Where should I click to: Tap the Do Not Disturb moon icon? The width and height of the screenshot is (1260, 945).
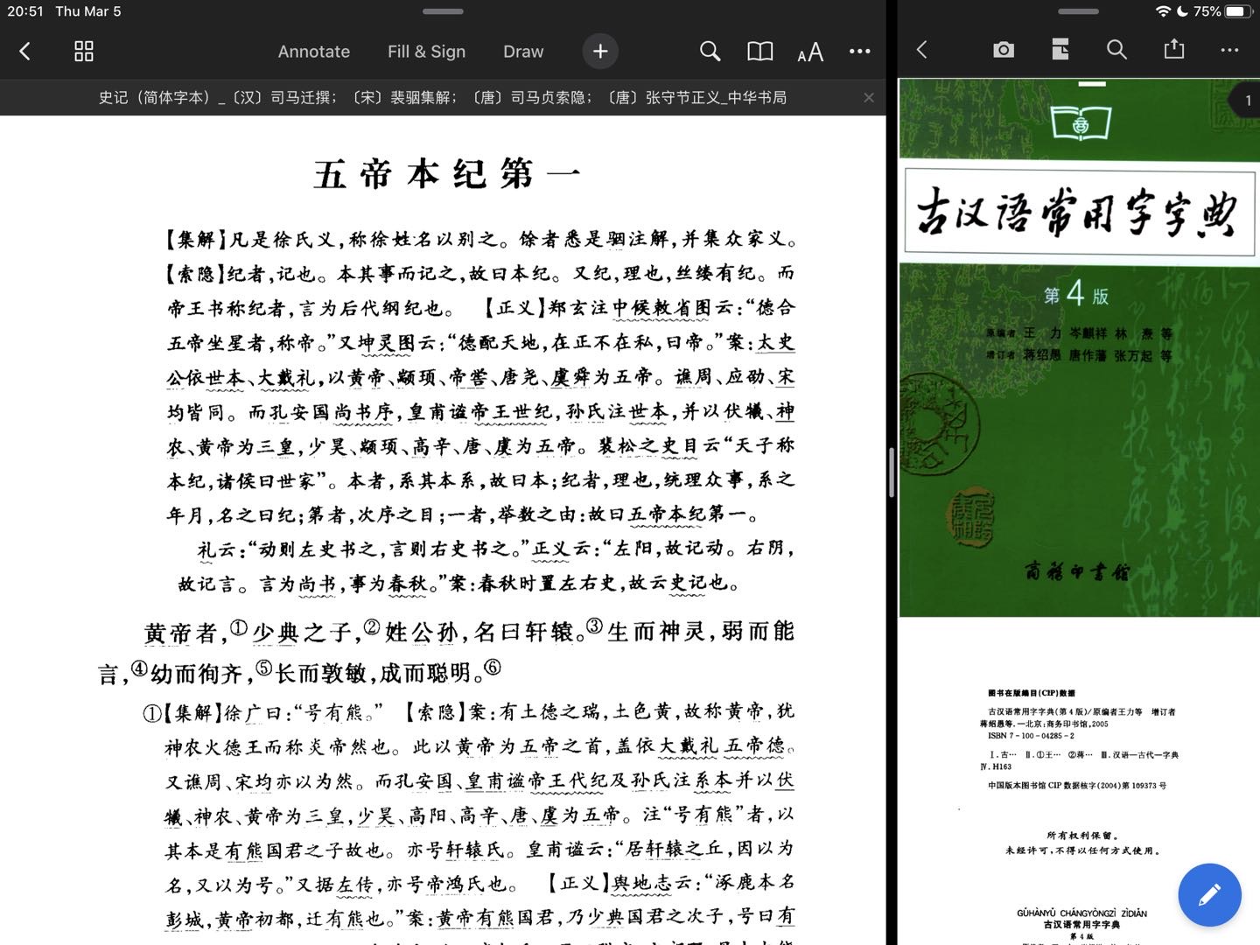coord(1182,11)
